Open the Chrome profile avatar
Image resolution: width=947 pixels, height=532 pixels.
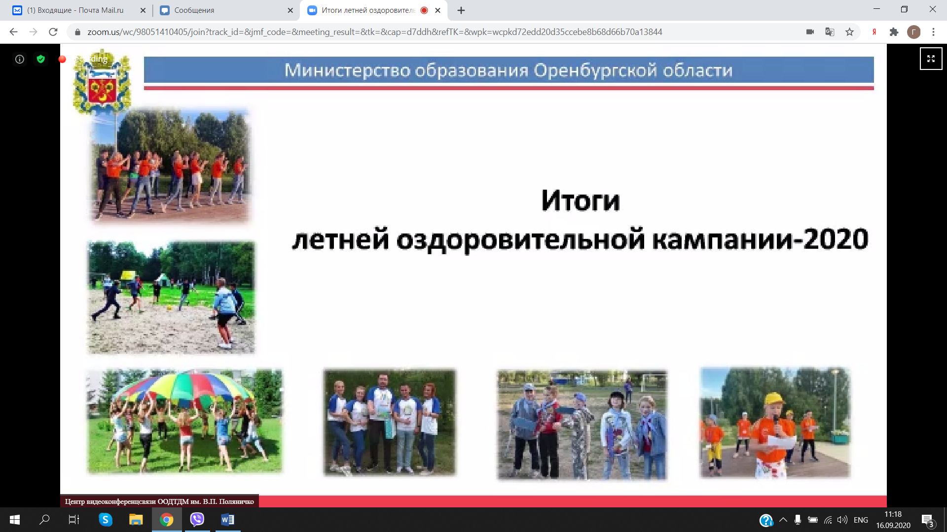pos(913,32)
